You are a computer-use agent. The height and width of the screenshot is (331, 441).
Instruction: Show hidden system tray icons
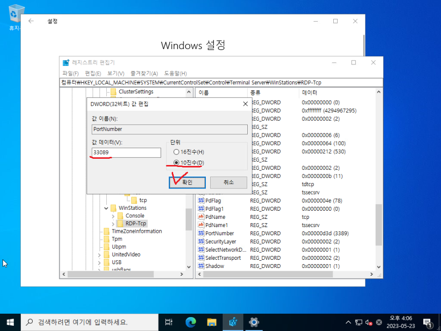348,322
